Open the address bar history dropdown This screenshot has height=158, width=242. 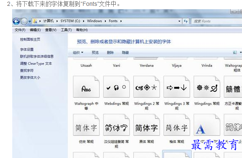point(179,21)
